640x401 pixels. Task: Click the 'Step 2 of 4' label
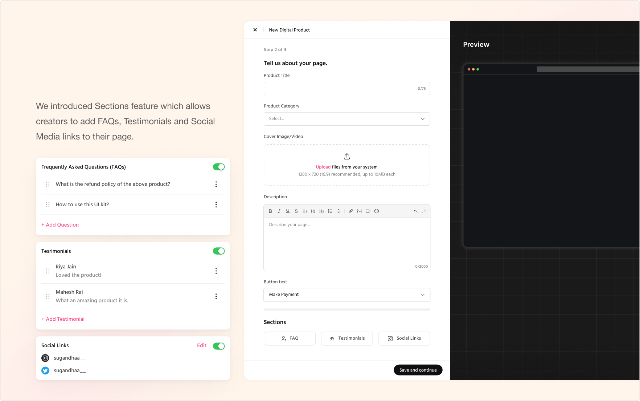275,49
